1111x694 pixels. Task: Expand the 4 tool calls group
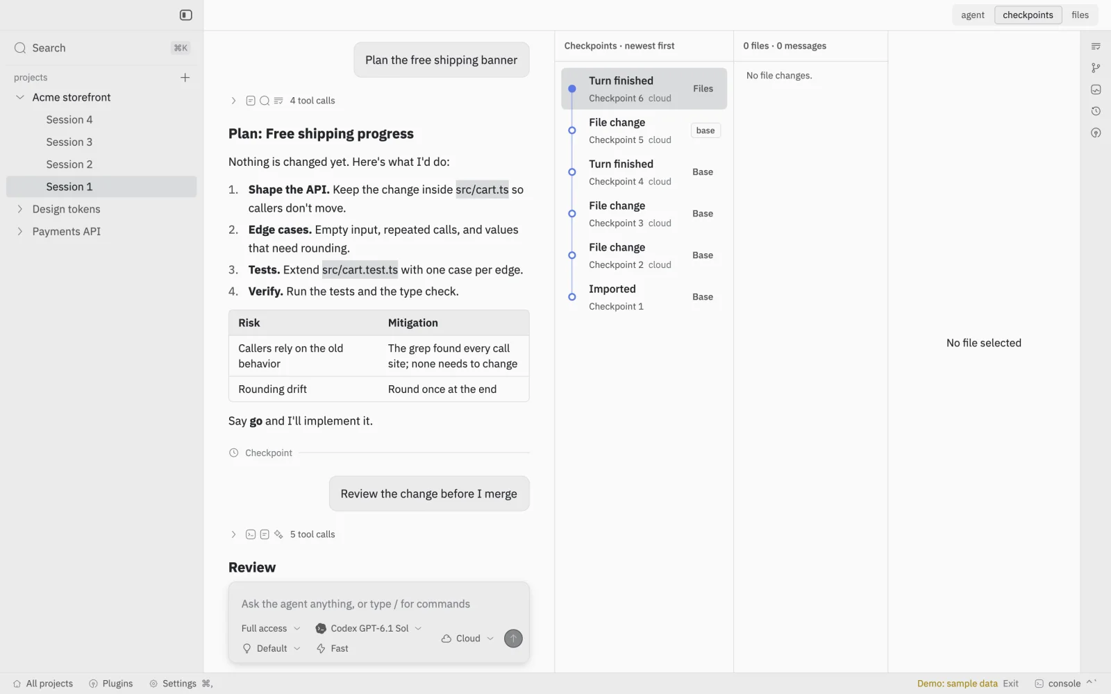[x=283, y=101]
